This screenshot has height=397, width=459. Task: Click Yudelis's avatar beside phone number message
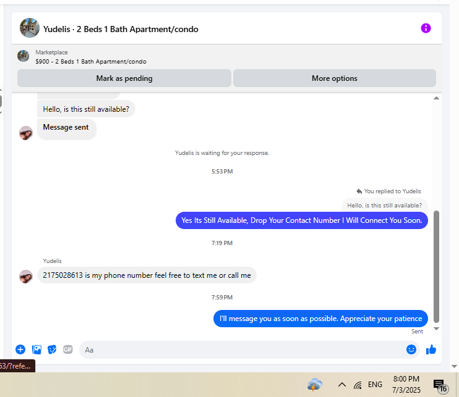pos(26,277)
